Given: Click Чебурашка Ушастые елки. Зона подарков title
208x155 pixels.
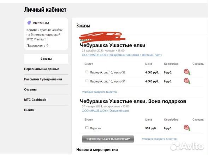Looking at the screenshot, I should 133,101.
